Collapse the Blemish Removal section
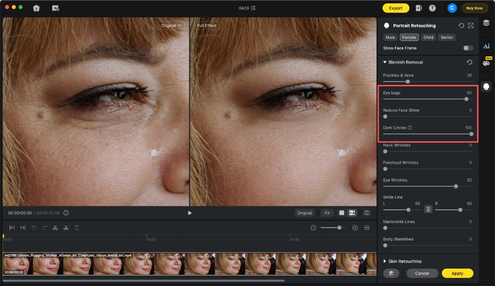Image resolution: width=495 pixels, height=286 pixels. click(x=385, y=62)
